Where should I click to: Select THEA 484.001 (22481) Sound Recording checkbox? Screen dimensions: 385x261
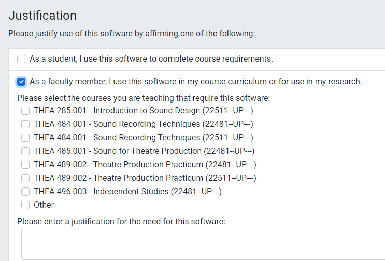click(25, 124)
